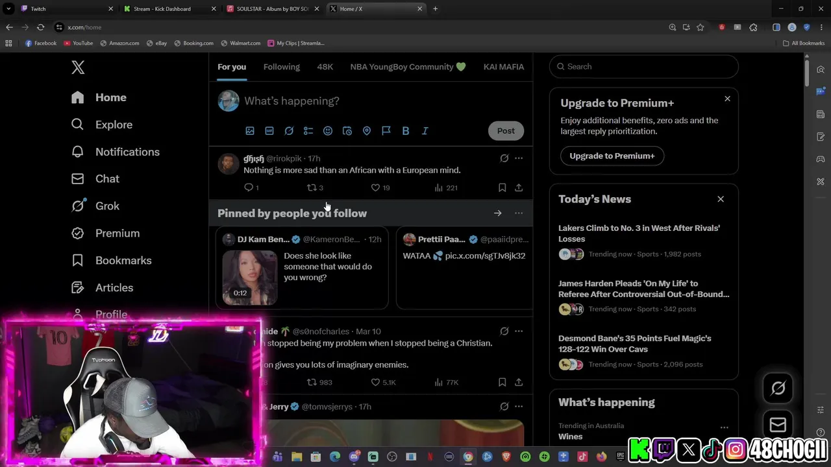Click the Search box
This screenshot has height=467, width=831.
644,67
